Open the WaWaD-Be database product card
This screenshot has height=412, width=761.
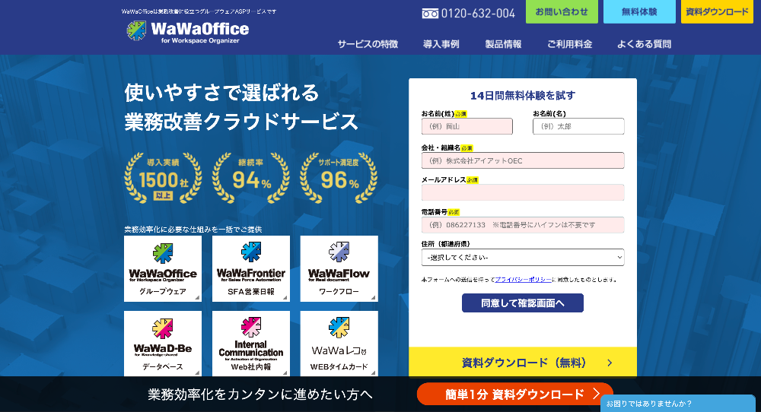click(163, 344)
